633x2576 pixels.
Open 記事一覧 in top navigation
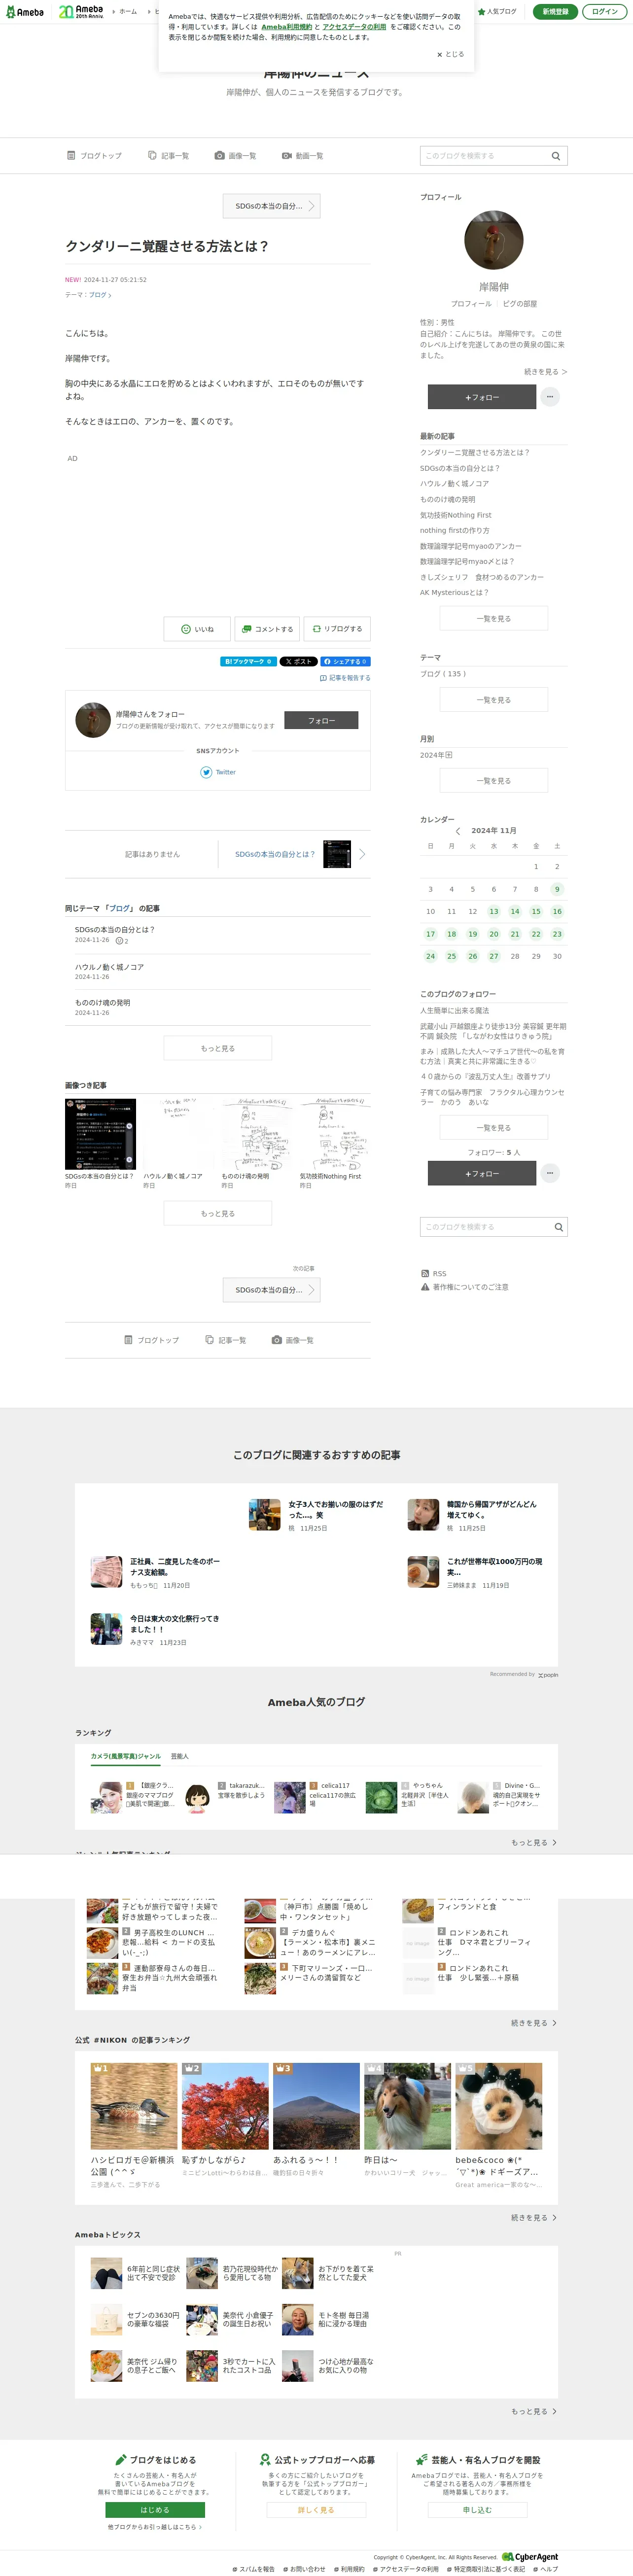[168, 156]
